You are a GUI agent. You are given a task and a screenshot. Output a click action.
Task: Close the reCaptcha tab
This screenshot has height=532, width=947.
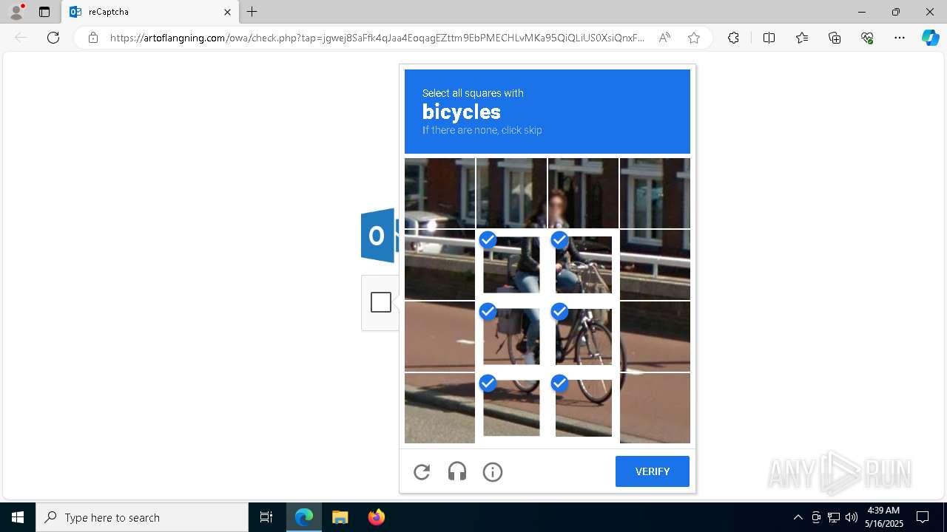(x=227, y=12)
